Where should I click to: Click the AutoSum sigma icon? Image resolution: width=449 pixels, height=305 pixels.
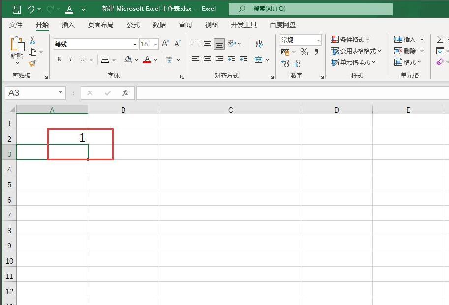pyautogui.click(x=440, y=39)
